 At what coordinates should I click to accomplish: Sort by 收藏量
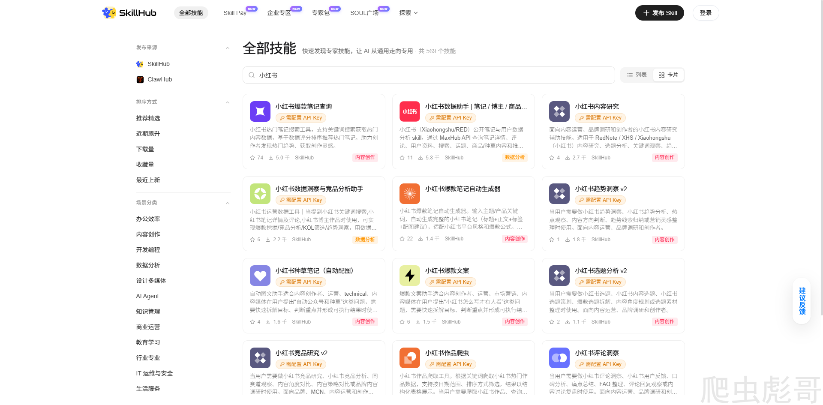tap(145, 165)
